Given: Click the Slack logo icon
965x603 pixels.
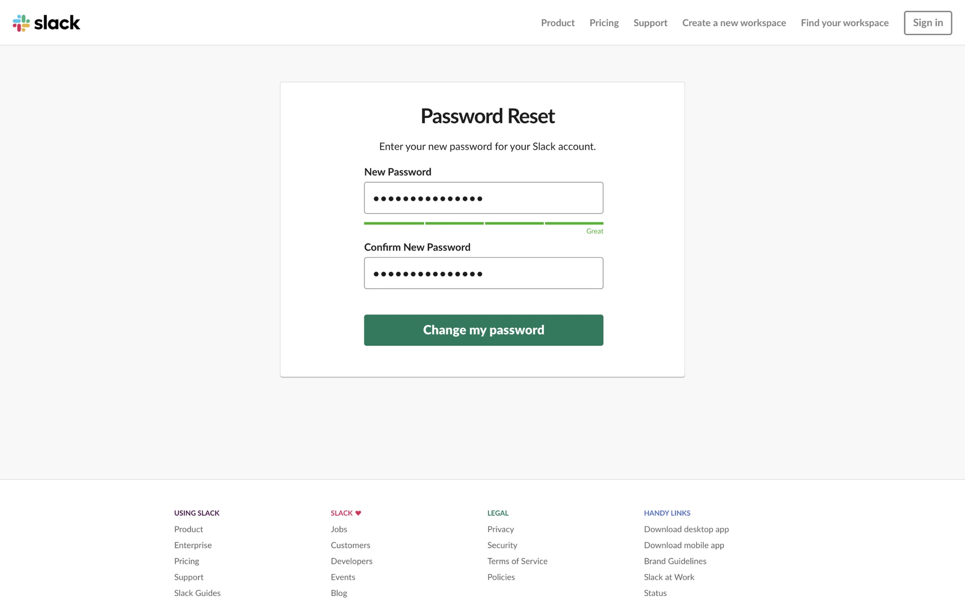Looking at the screenshot, I should [x=21, y=23].
